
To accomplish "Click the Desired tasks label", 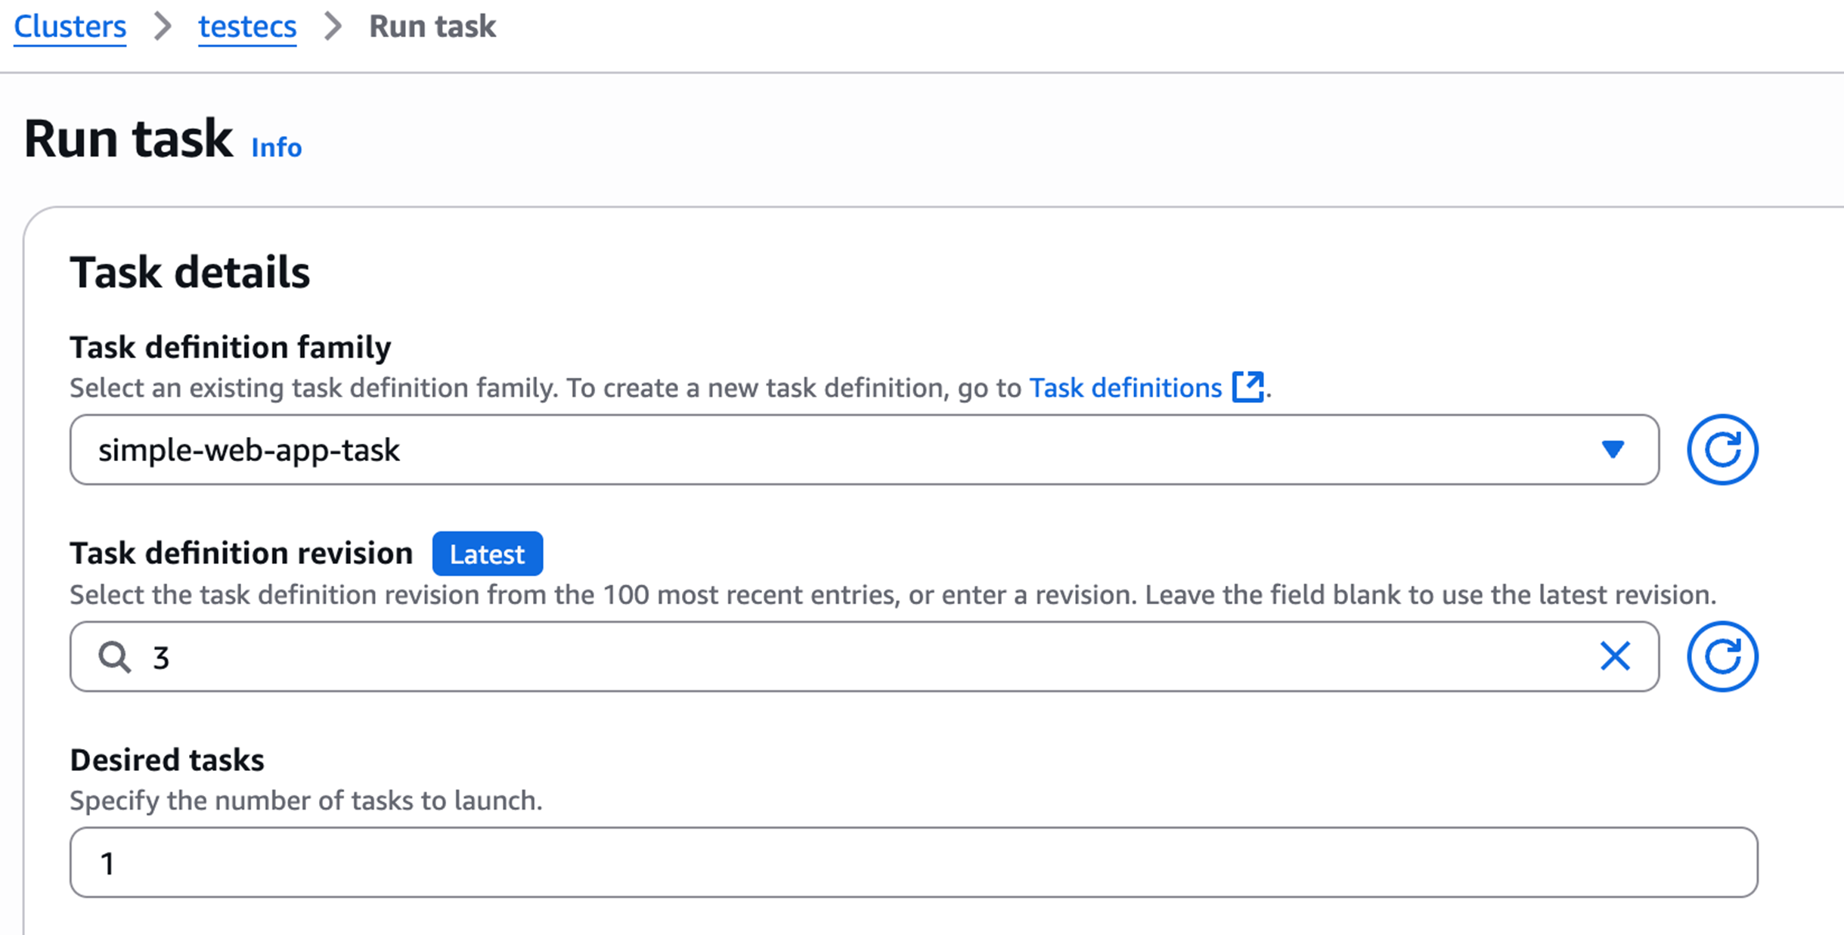I will [167, 760].
